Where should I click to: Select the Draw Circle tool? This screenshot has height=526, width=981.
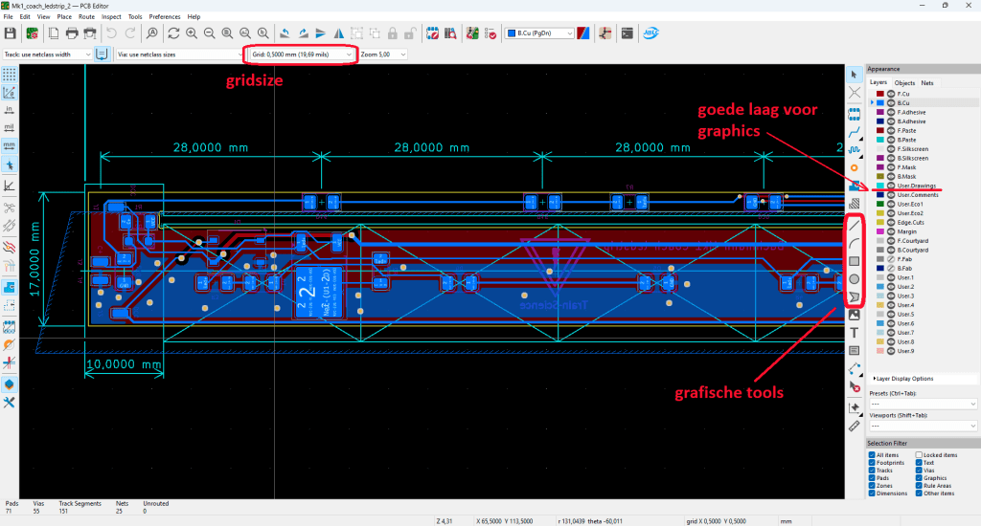(854, 278)
